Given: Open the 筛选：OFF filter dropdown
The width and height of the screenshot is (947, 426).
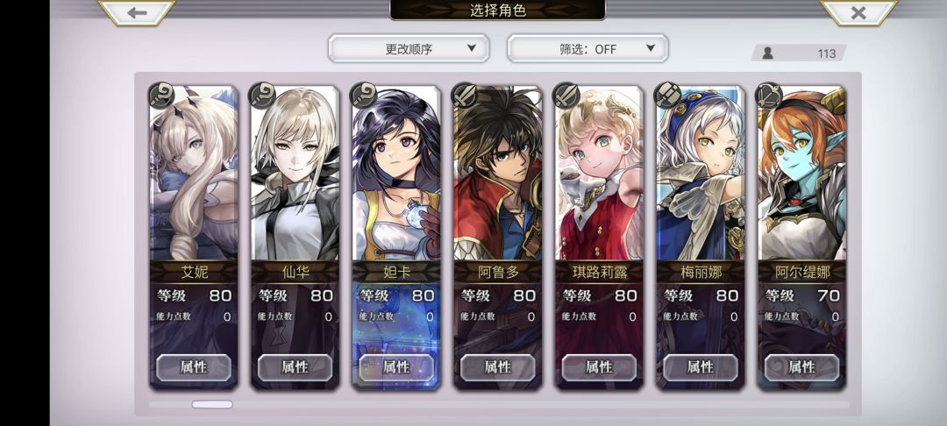Looking at the screenshot, I should 587,48.
